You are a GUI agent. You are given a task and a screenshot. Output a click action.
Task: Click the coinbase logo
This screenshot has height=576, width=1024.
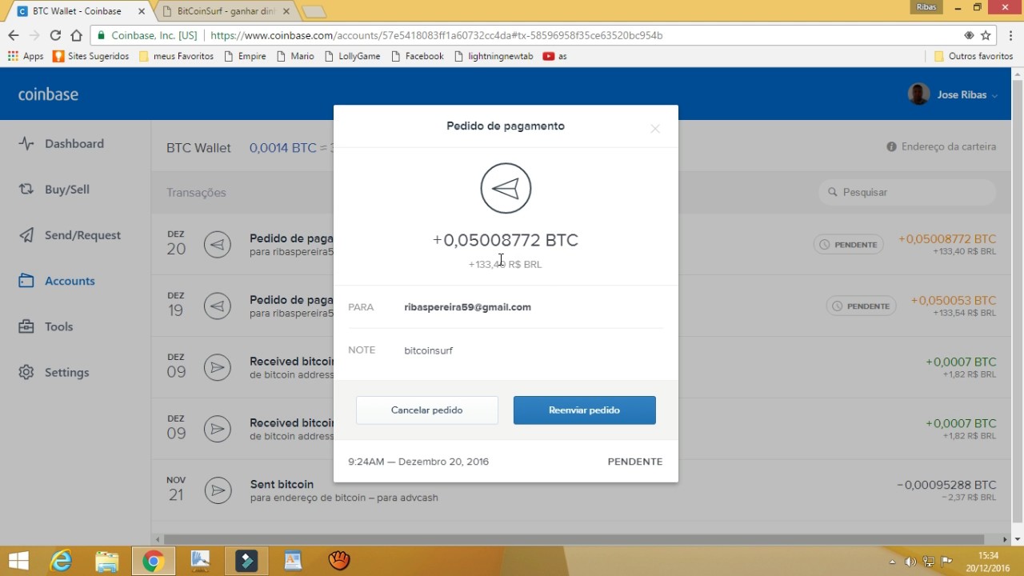(x=48, y=94)
